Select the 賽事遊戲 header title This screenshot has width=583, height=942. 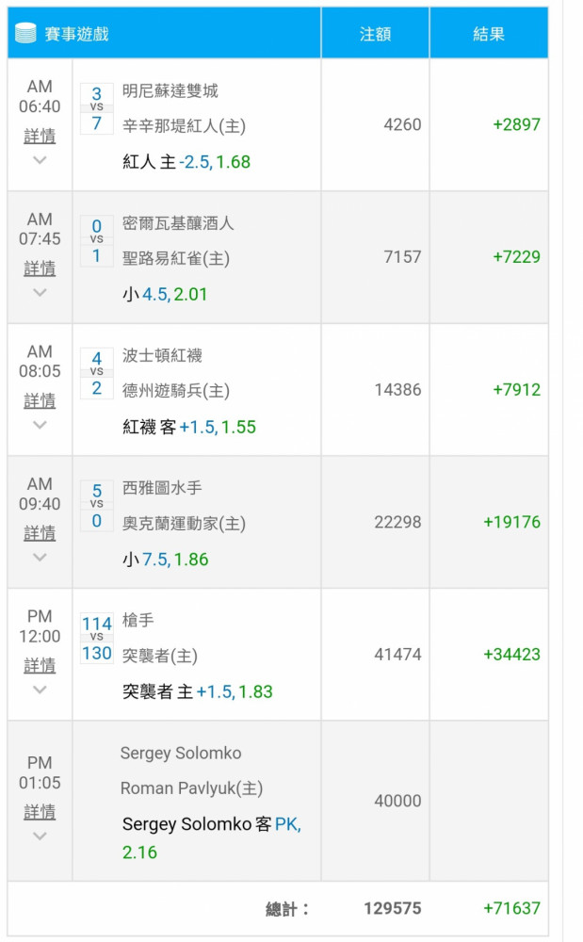77,34
